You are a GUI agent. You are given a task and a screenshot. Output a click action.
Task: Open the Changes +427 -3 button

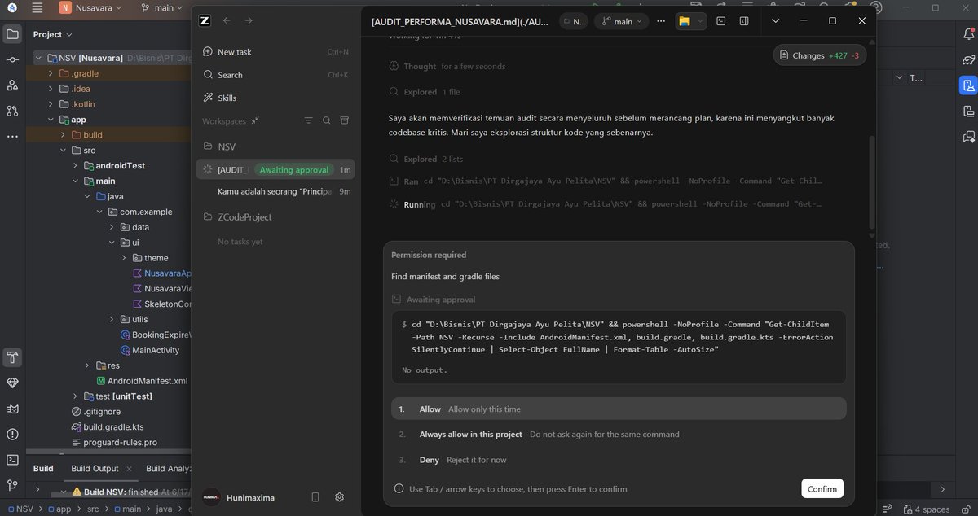pyautogui.click(x=819, y=55)
